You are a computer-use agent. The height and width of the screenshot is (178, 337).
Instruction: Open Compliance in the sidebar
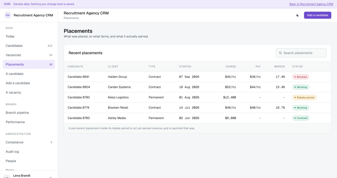(x=29, y=142)
